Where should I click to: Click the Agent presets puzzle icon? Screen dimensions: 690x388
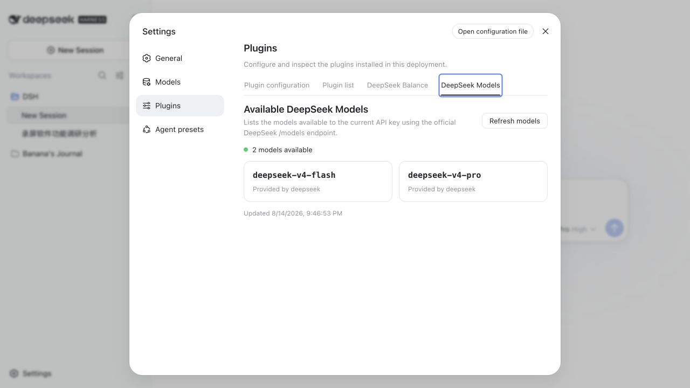tap(147, 129)
